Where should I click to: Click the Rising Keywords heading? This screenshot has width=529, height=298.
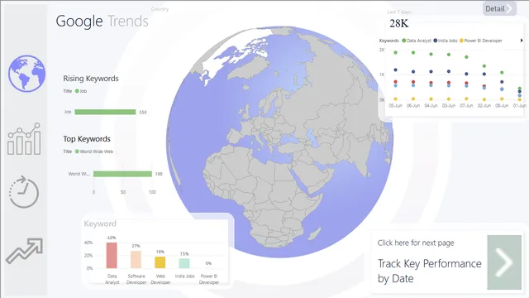(x=91, y=79)
